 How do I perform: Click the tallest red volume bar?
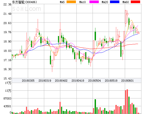[x=127, y=102]
